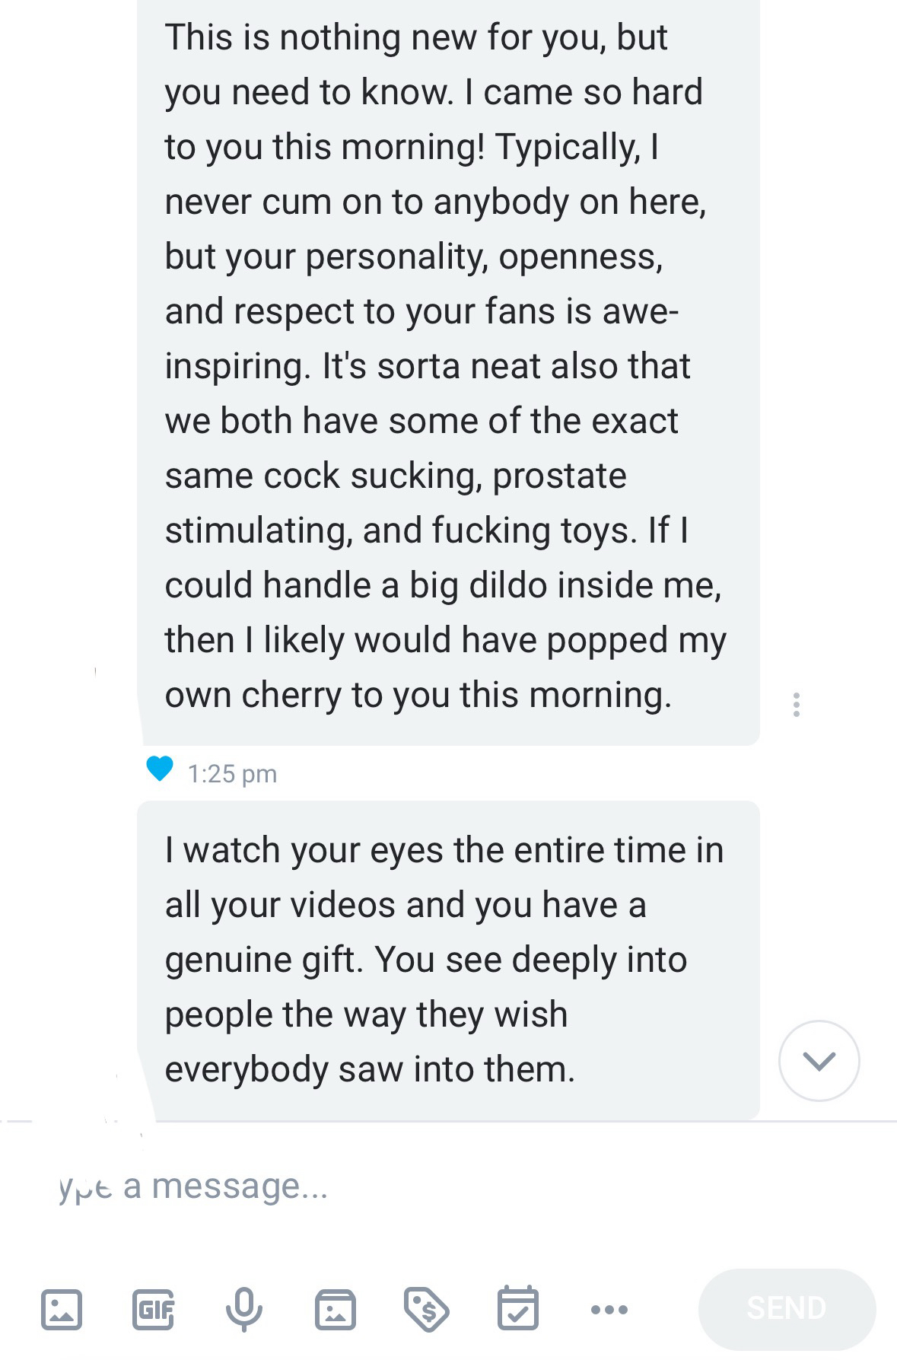Open the GIF picker
Viewport: 897px width, 1360px height.
[153, 1309]
